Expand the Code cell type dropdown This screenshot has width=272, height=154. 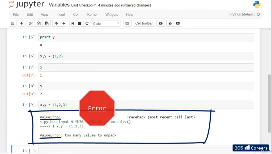click(x=106, y=23)
